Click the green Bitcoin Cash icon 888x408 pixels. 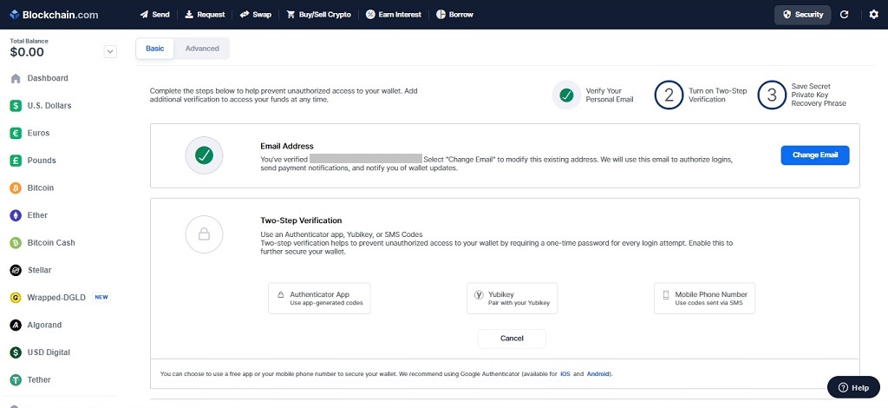pos(16,242)
